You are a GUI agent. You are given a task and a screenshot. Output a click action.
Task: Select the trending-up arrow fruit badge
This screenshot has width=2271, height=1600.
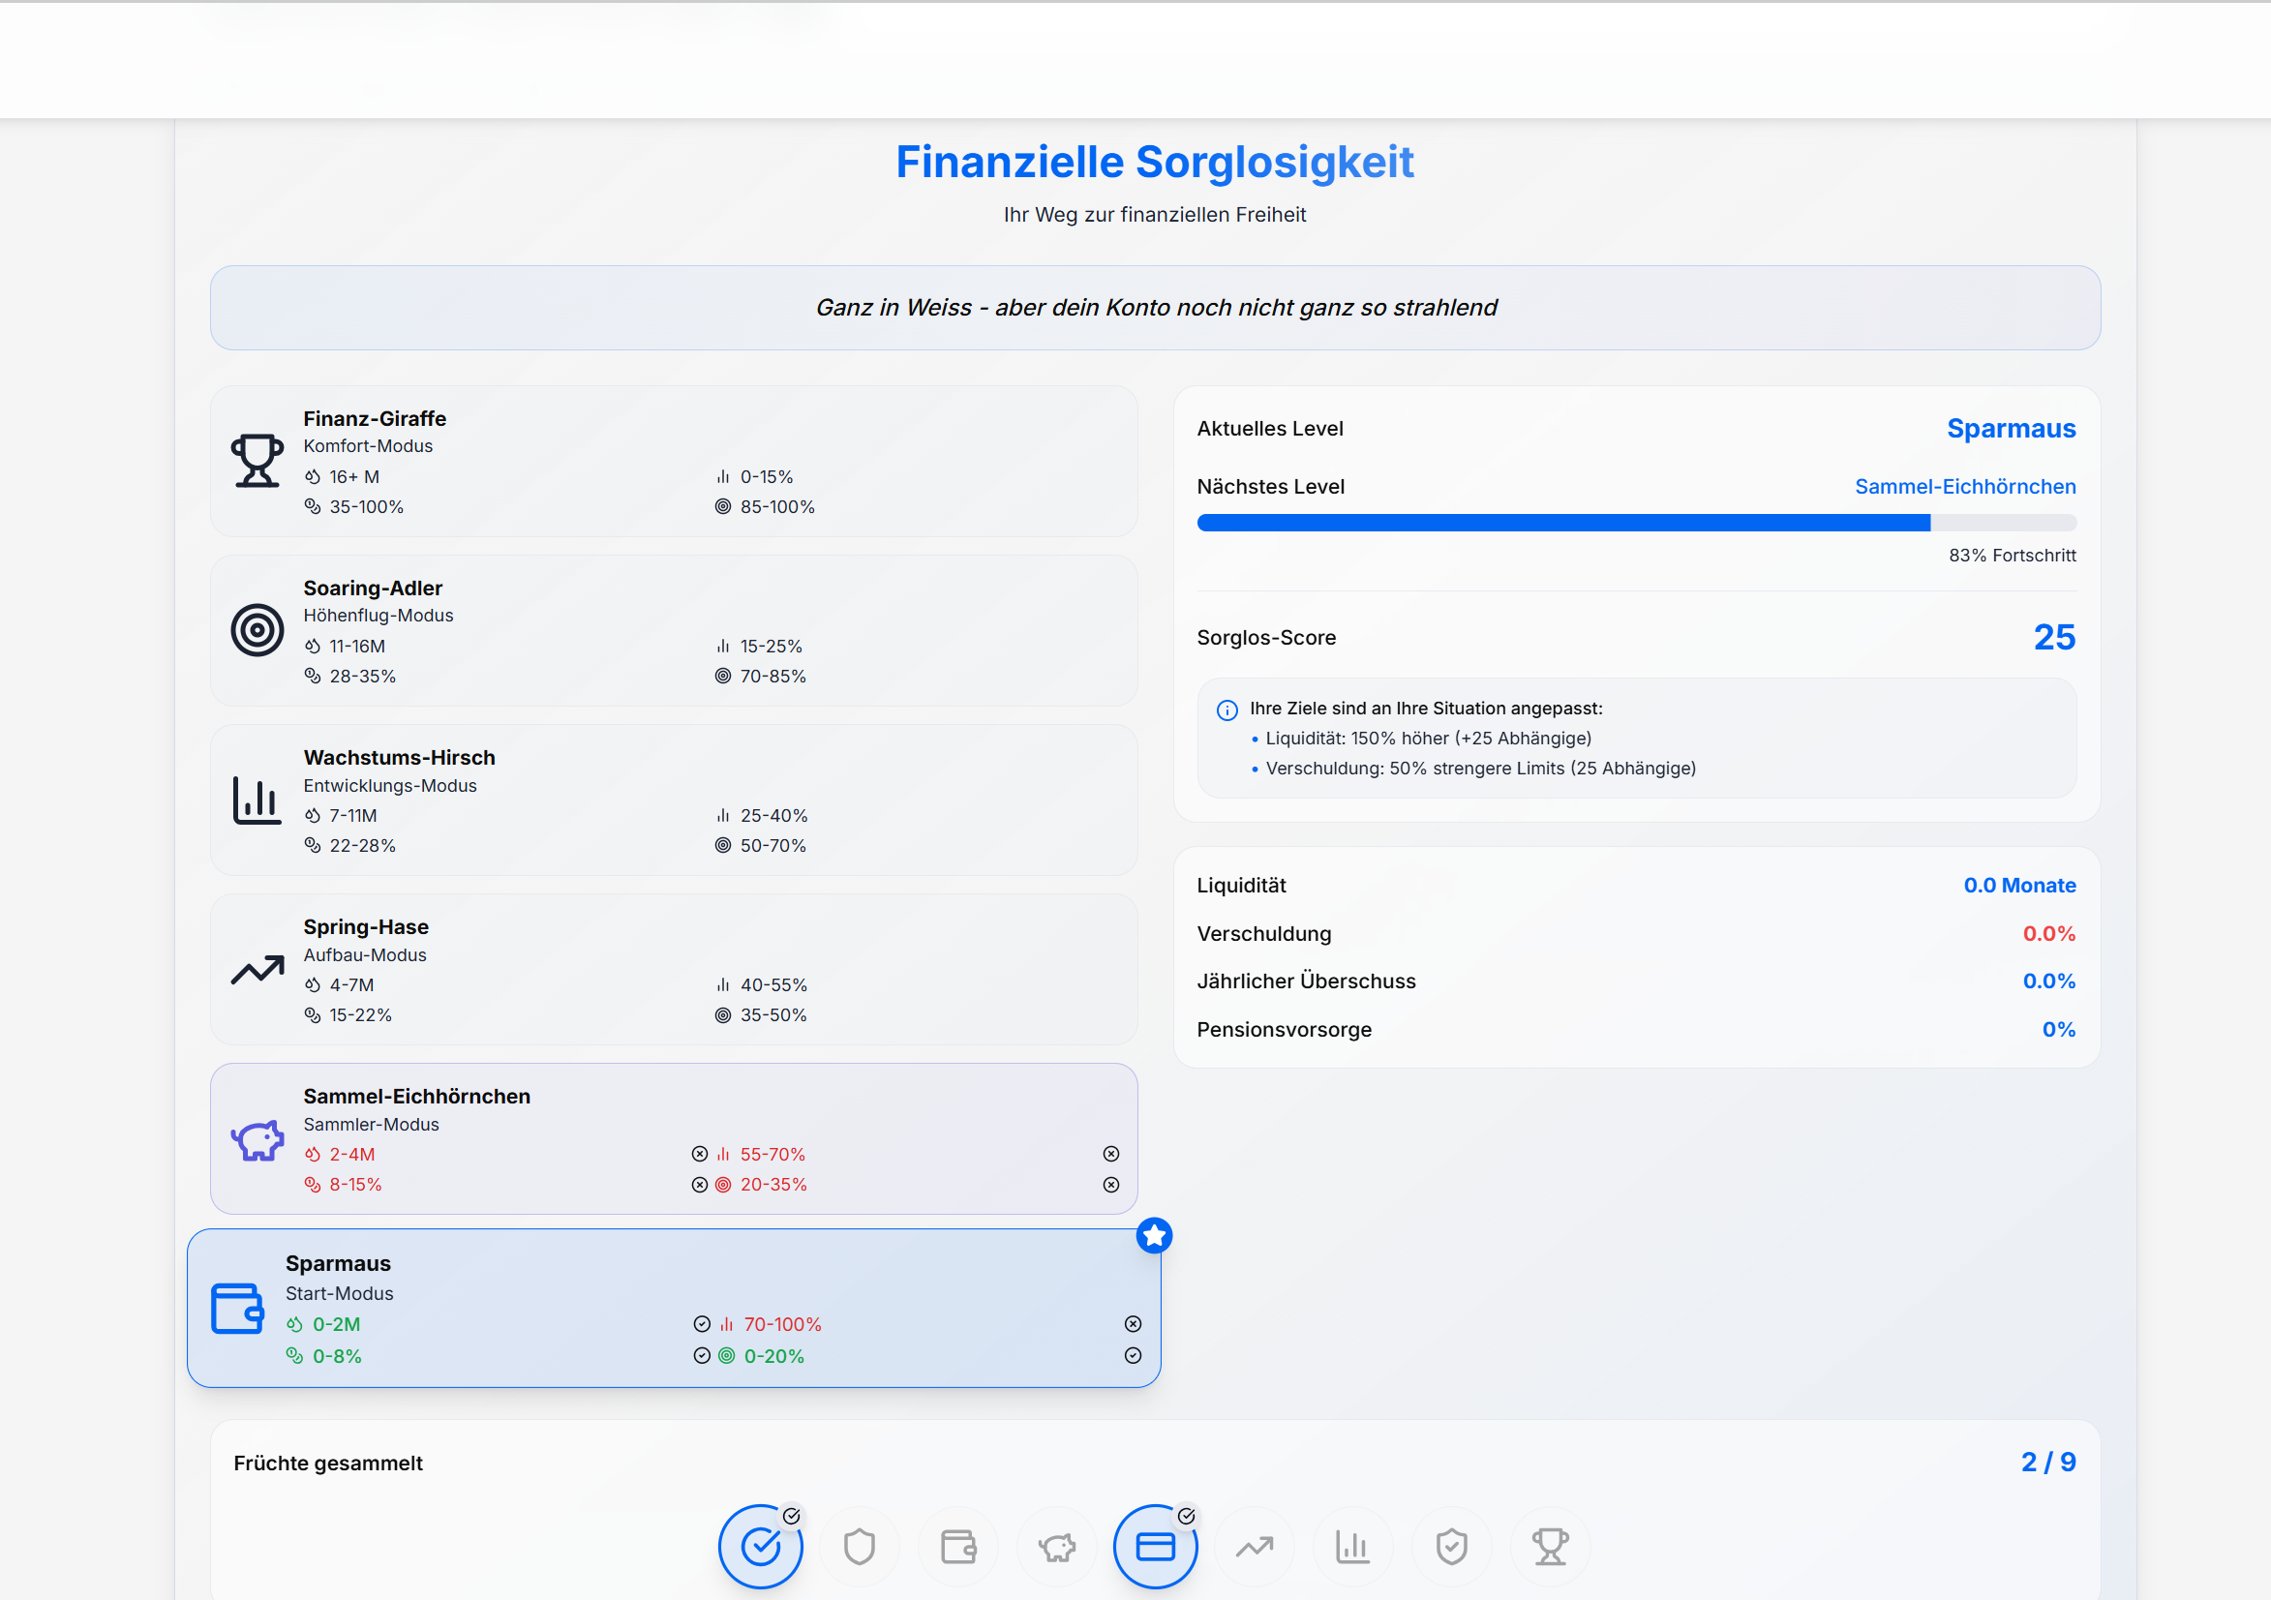point(1255,1547)
